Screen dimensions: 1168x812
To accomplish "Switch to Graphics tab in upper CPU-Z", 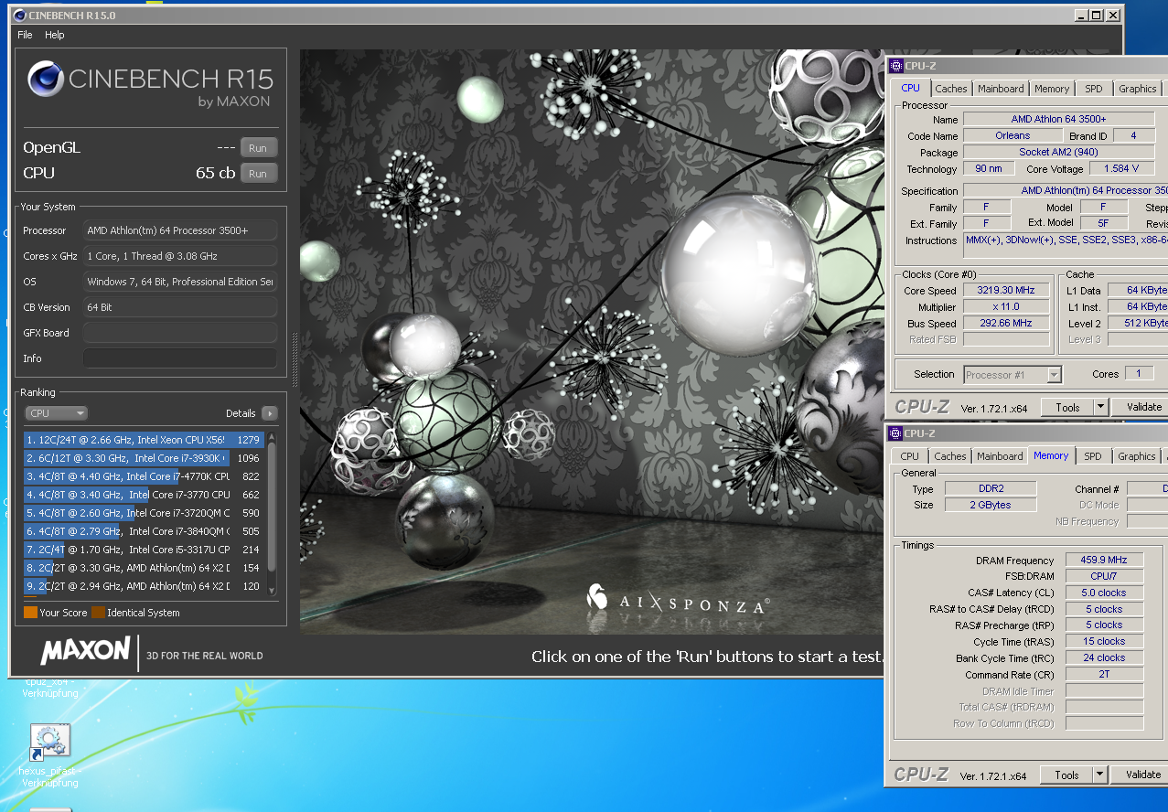I will tap(1137, 89).
